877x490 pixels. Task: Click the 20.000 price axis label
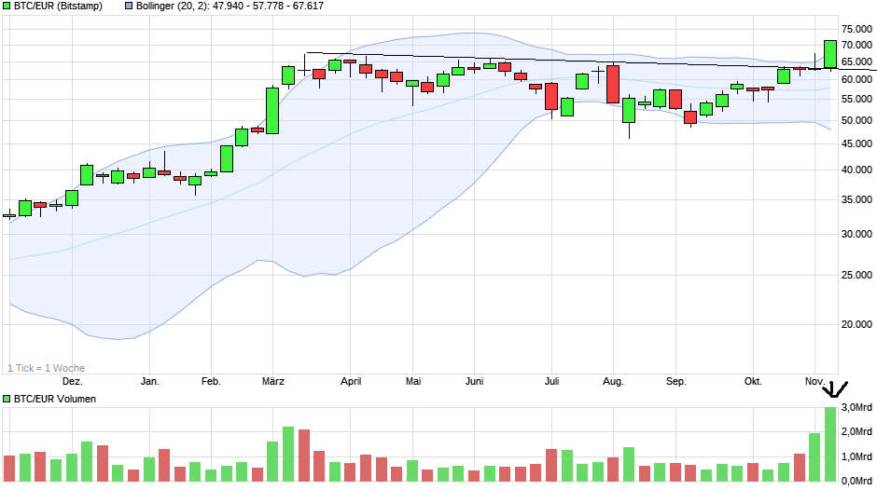click(856, 324)
